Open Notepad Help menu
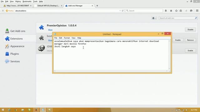 pyautogui.click(x=79, y=38)
